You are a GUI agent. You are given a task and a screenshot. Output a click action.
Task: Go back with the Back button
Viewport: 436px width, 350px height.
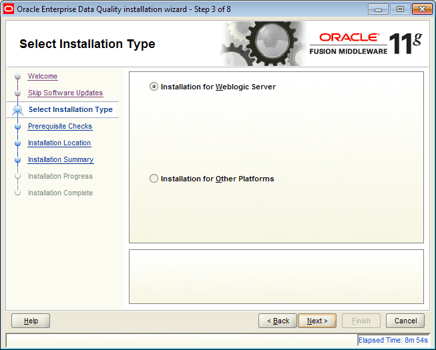pyautogui.click(x=278, y=321)
